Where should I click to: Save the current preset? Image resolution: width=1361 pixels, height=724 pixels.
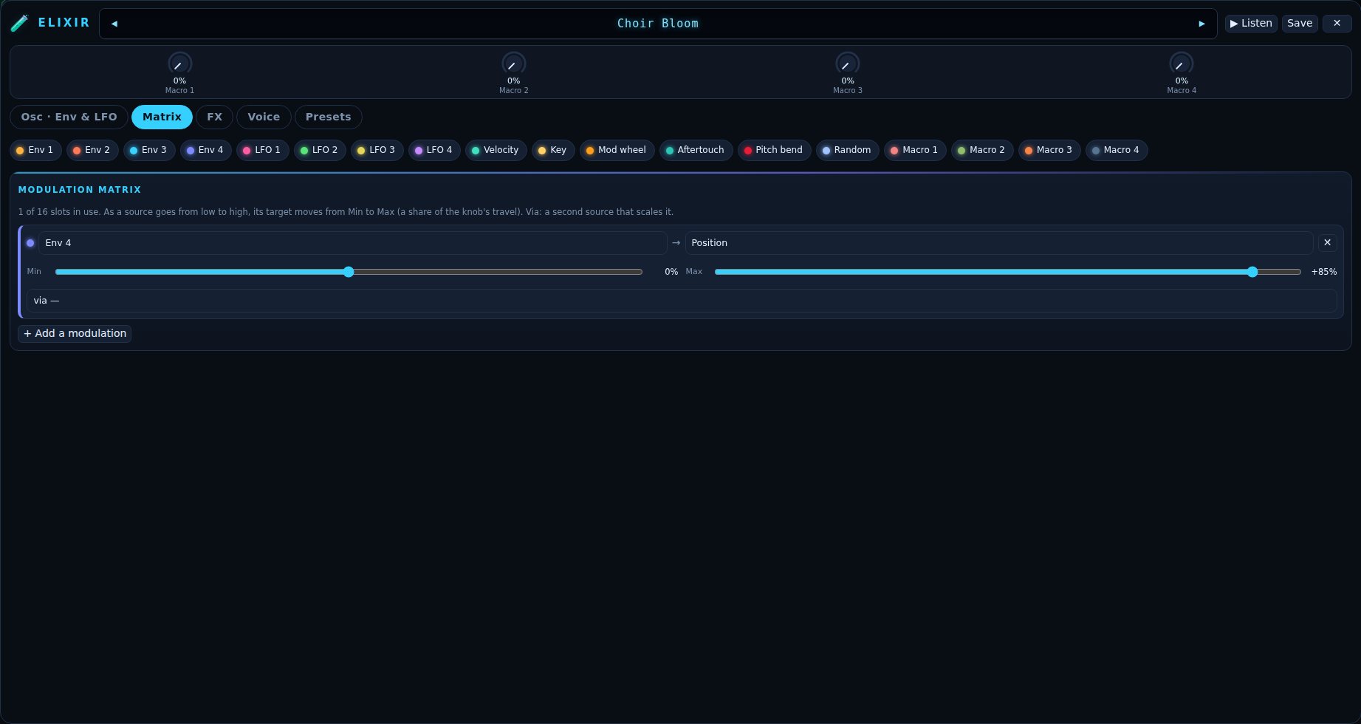(1300, 24)
